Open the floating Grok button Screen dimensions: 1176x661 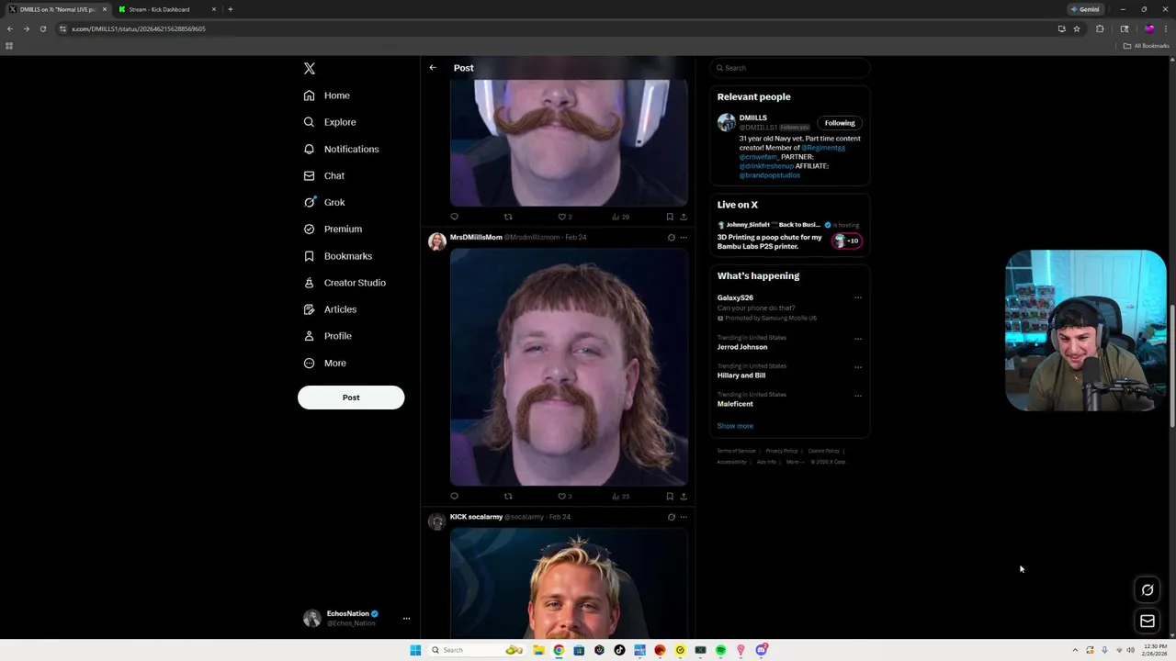click(1148, 590)
